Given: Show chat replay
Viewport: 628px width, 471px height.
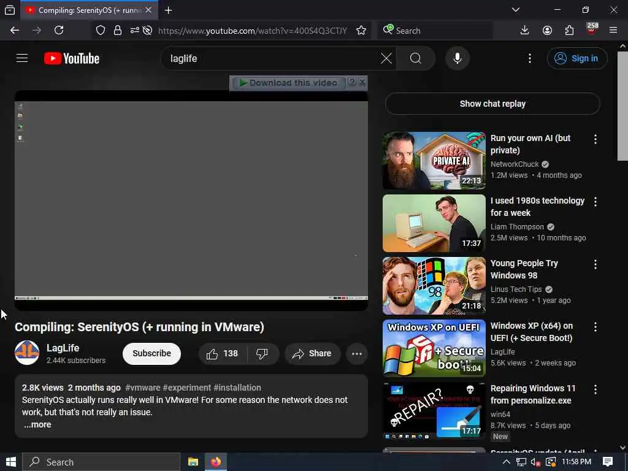Looking at the screenshot, I should [492, 104].
